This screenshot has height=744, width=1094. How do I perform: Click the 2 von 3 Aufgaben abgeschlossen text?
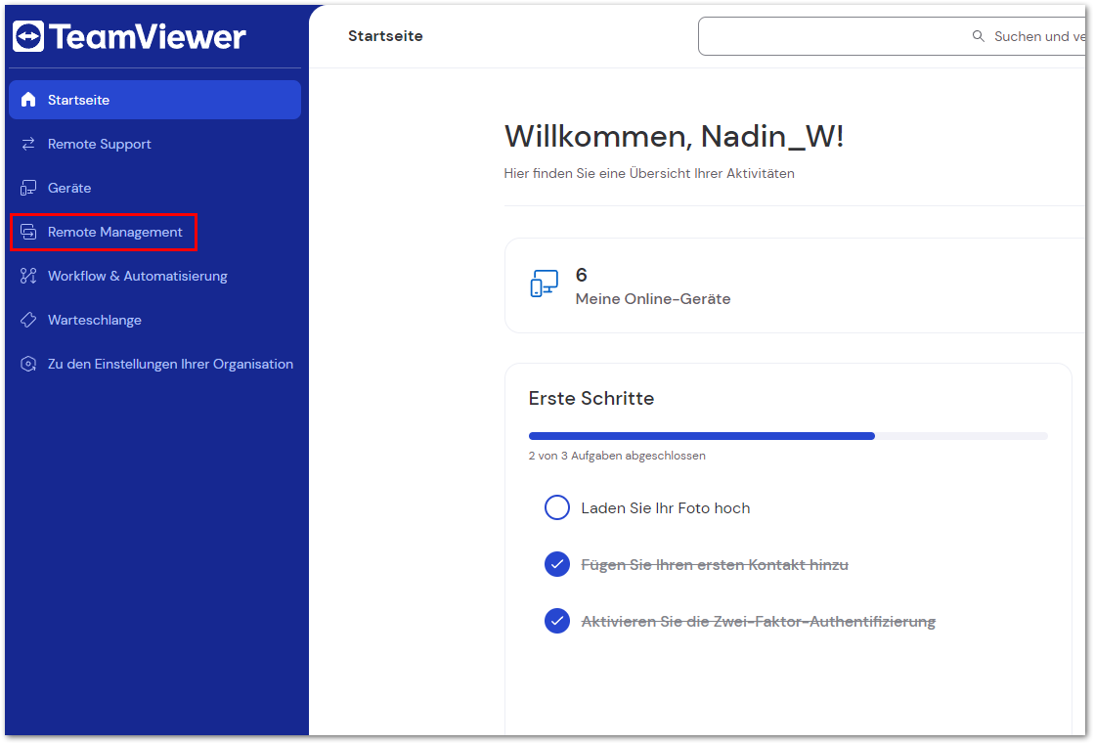[x=617, y=456]
